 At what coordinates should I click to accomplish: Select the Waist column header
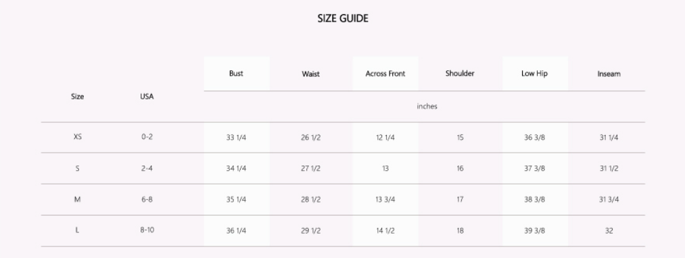(x=310, y=74)
